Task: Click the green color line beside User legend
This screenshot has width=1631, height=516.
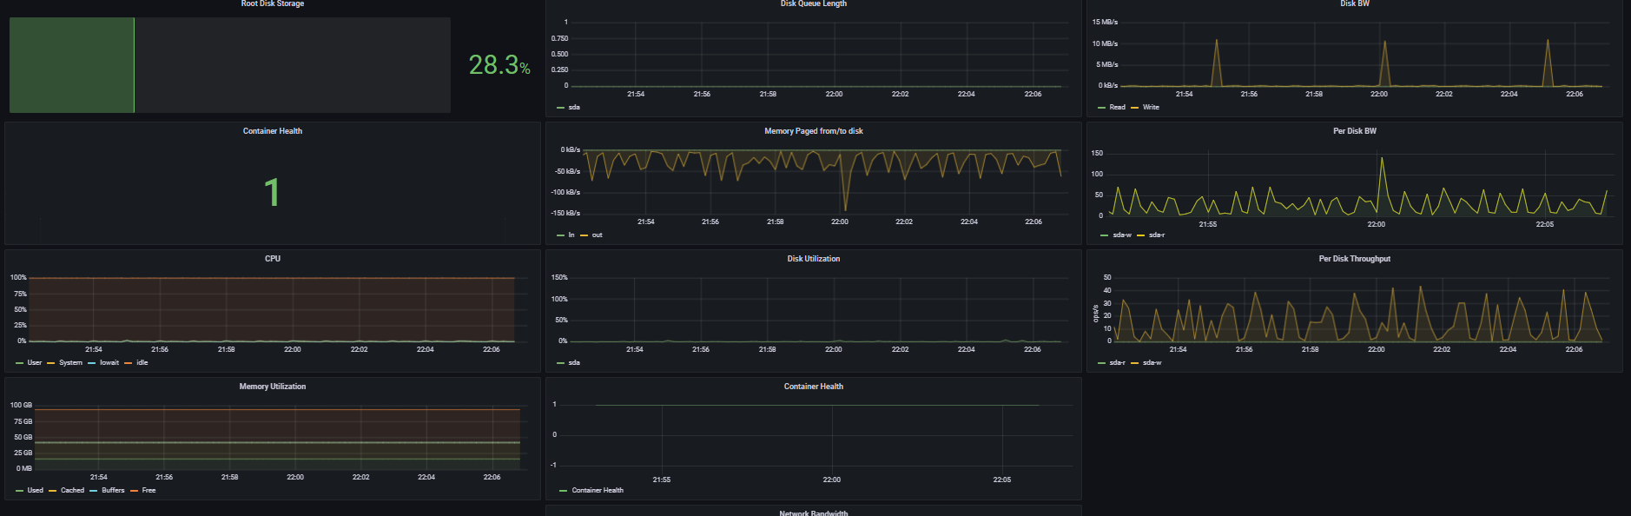Action: point(19,363)
